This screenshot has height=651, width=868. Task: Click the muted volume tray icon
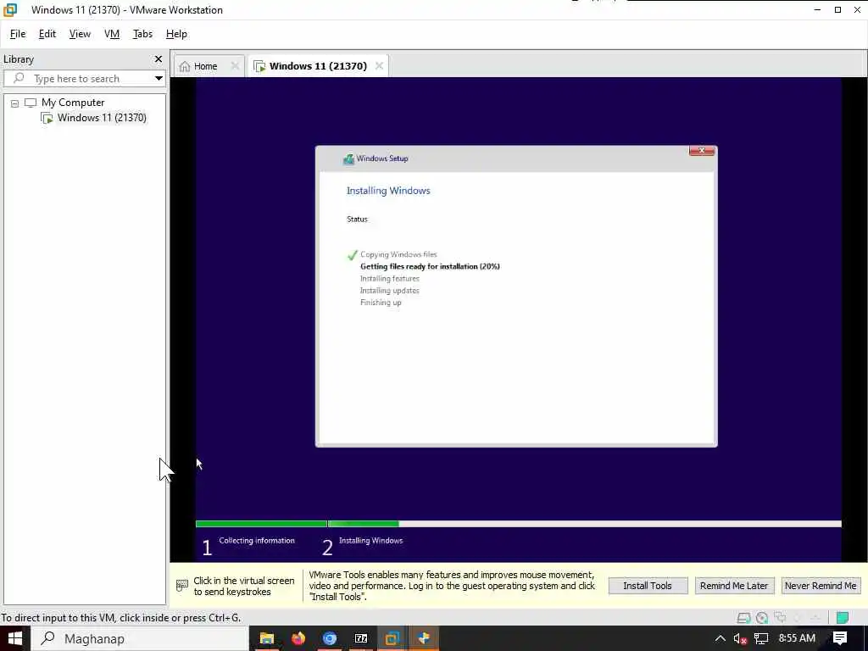tap(740, 638)
